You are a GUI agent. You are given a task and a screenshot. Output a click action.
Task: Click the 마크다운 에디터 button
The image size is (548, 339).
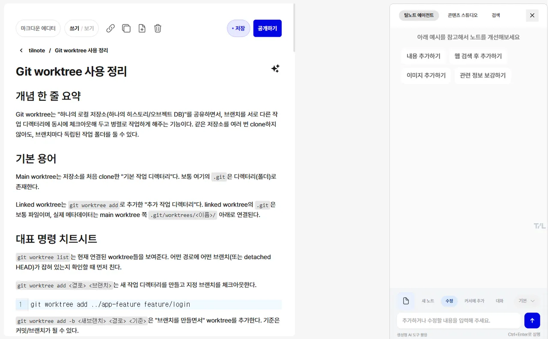pyautogui.click(x=39, y=28)
